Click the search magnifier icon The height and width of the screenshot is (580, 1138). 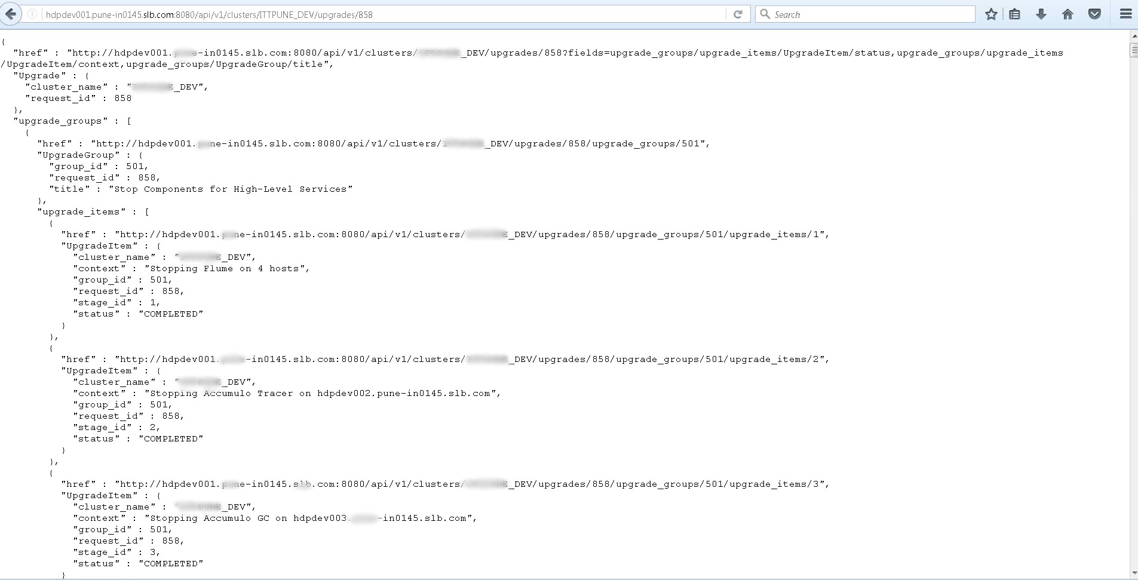point(766,14)
